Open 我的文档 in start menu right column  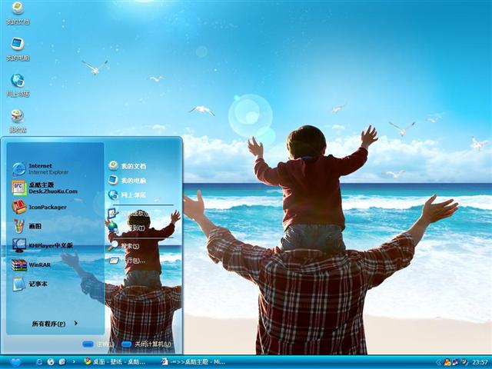click(128, 166)
